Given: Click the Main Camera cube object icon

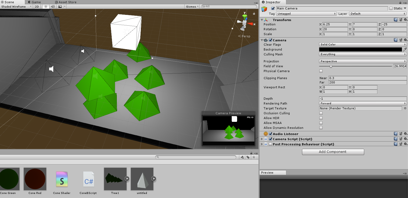Looking at the screenshot, I should 264,9.
